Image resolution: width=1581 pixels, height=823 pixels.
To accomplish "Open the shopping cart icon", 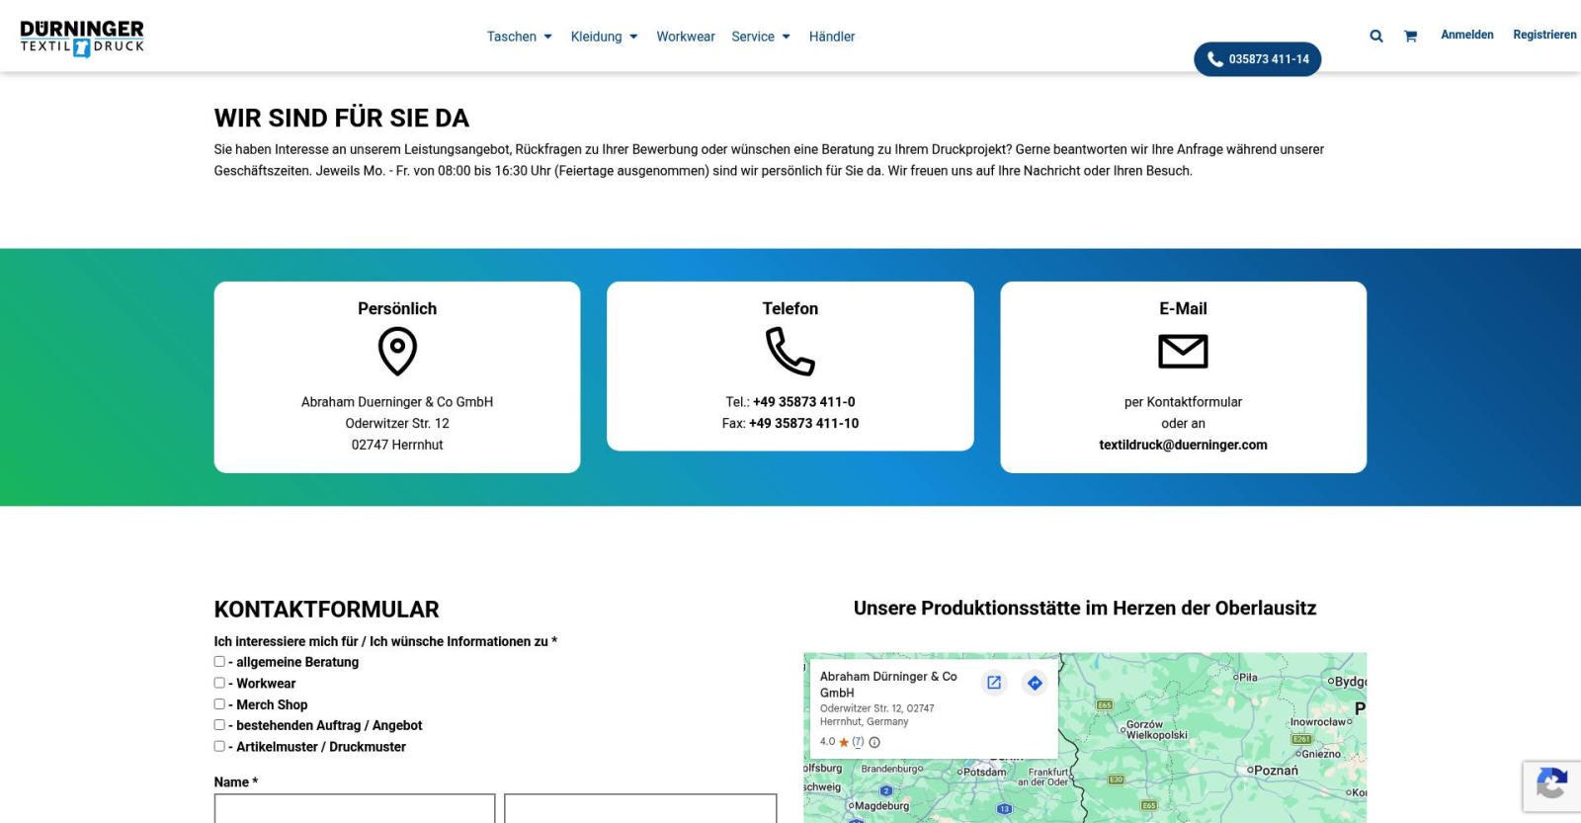I will click(1410, 37).
